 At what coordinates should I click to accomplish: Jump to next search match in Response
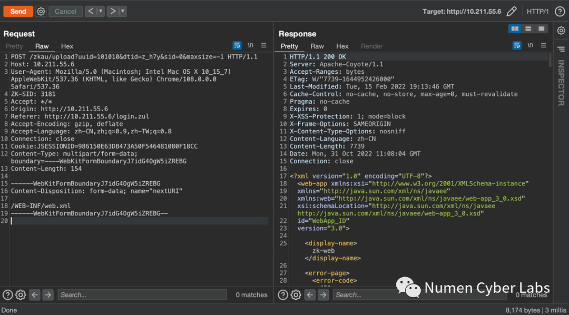point(322,295)
